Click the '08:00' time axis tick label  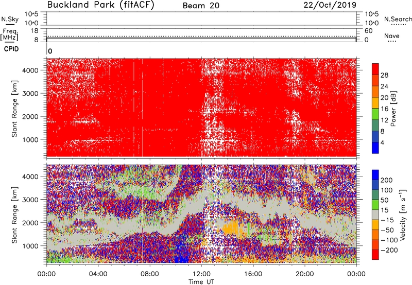click(150, 274)
